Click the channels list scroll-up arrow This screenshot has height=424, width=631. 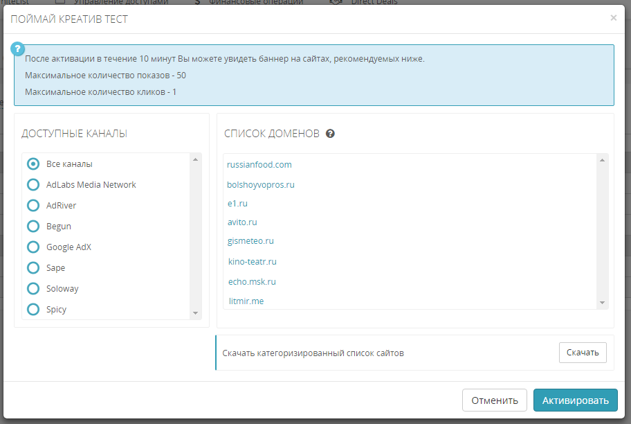pyautogui.click(x=196, y=159)
